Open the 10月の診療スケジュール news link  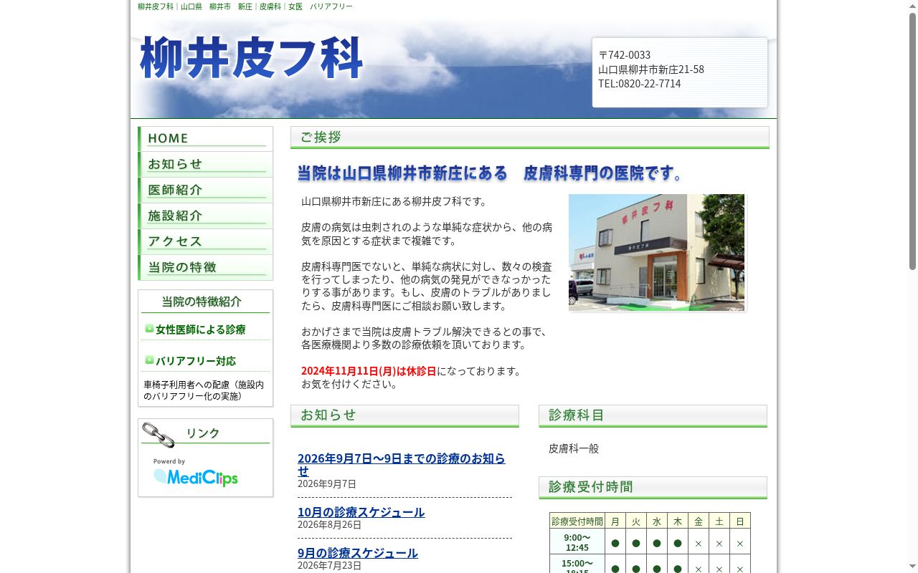pos(361,512)
